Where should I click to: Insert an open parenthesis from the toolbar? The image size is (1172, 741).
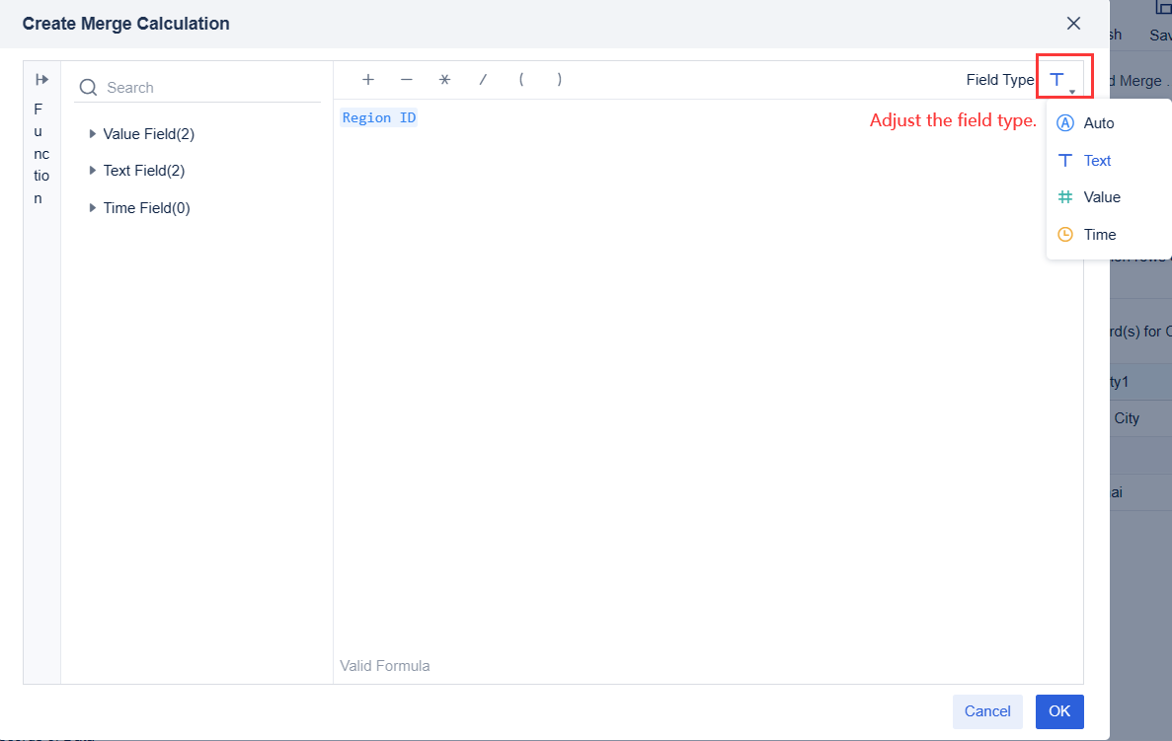[x=521, y=79]
